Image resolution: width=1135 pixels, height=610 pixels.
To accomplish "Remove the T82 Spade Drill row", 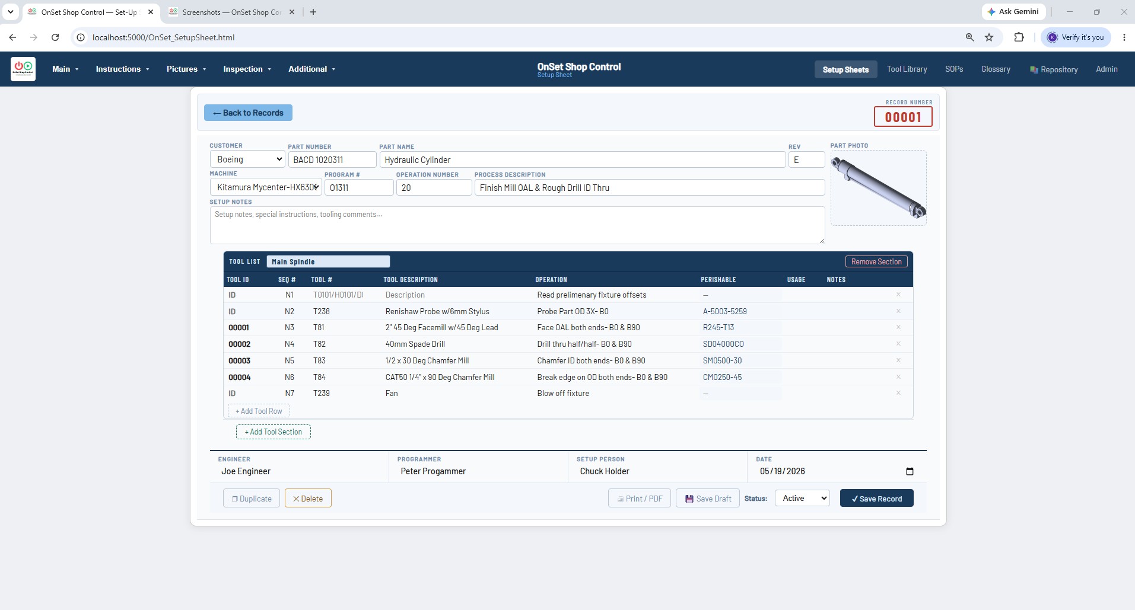I will (x=898, y=344).
